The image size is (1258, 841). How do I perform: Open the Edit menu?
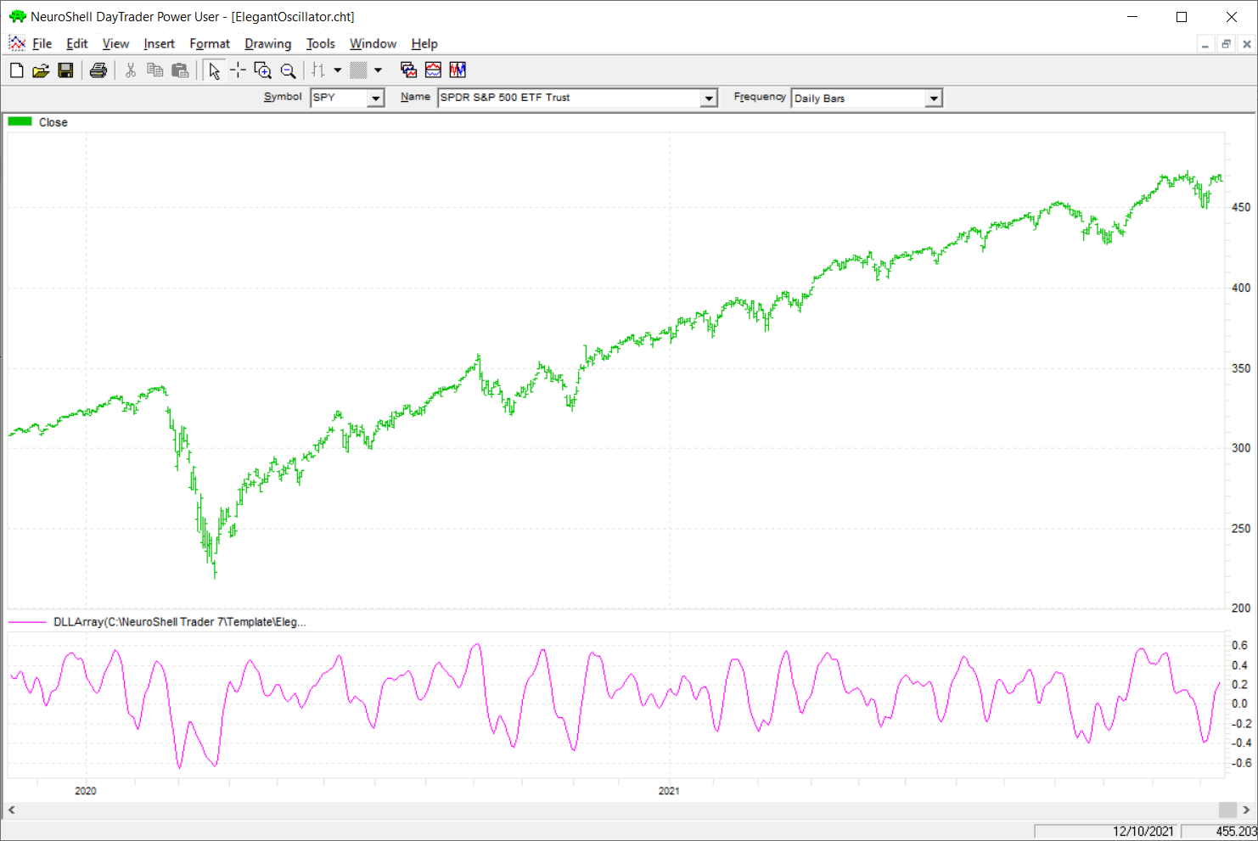[x=77, y=44]
